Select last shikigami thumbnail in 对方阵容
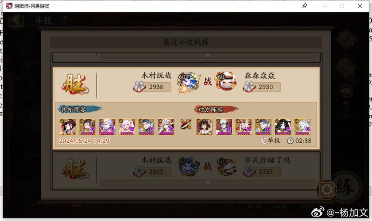 coord(302,127)
